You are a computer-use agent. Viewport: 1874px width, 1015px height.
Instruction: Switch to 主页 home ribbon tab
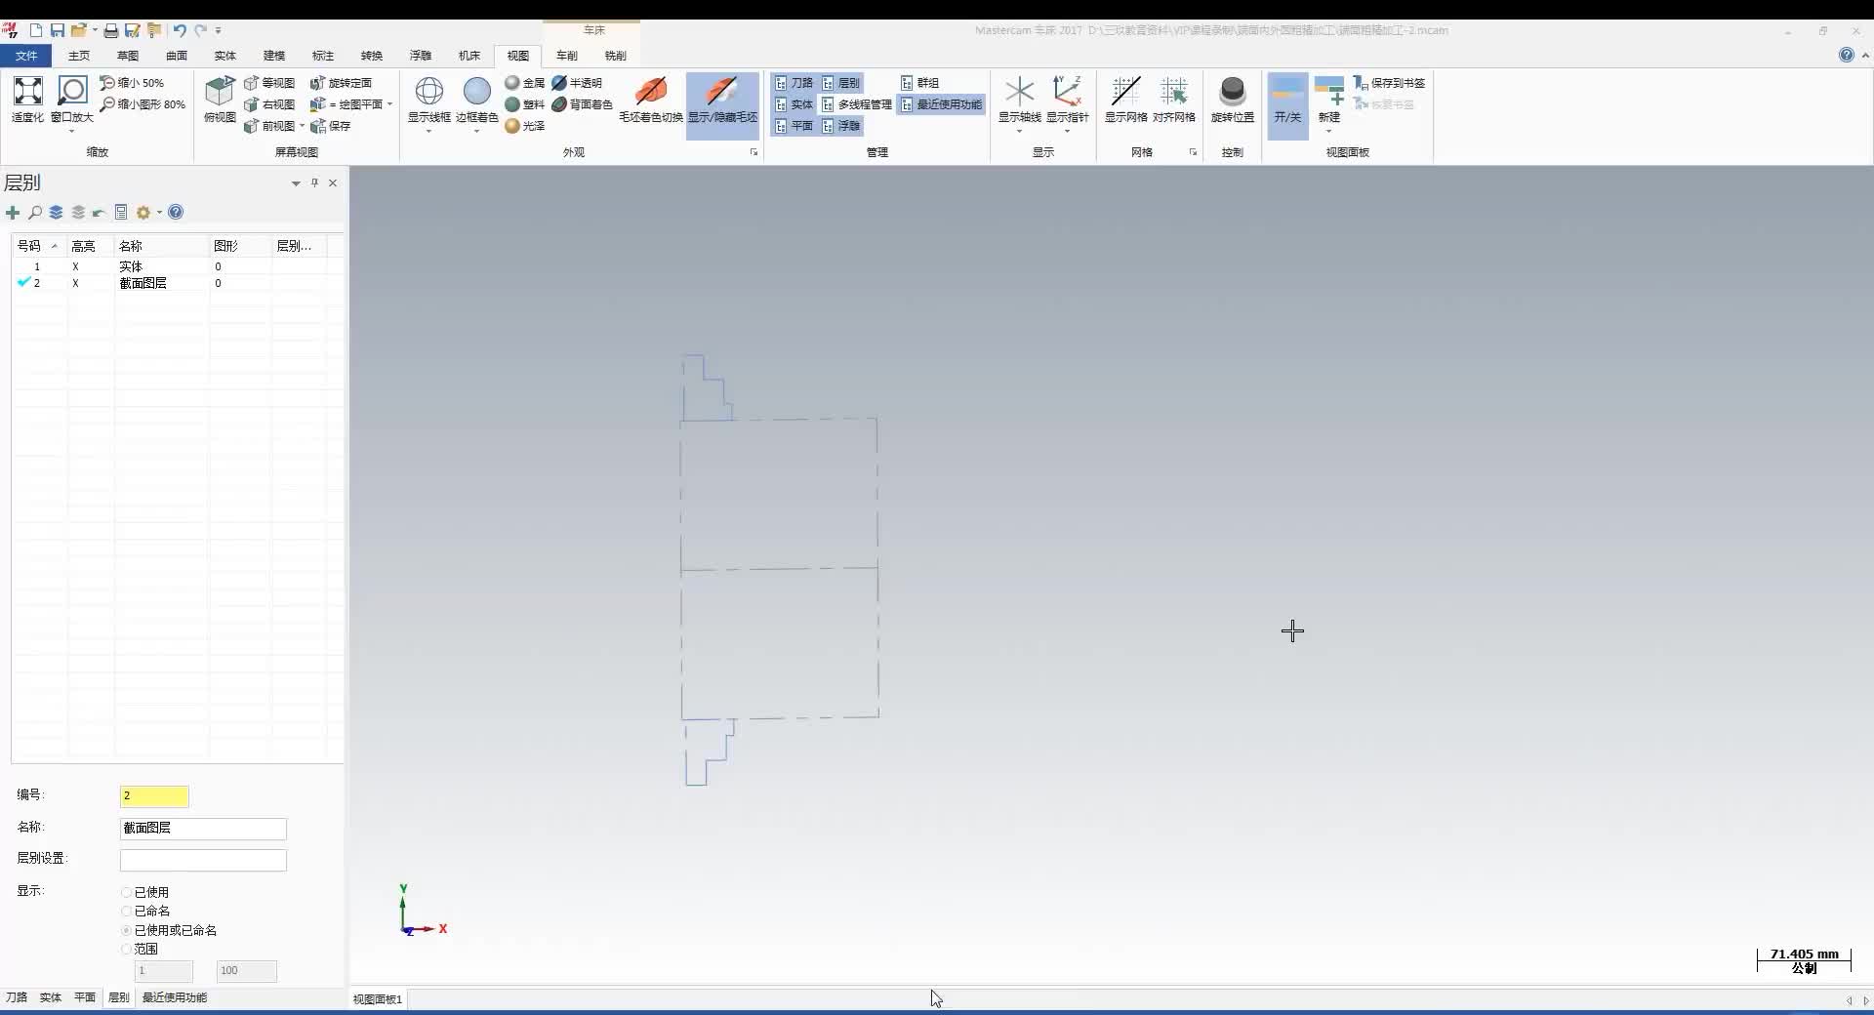point(79,56)
